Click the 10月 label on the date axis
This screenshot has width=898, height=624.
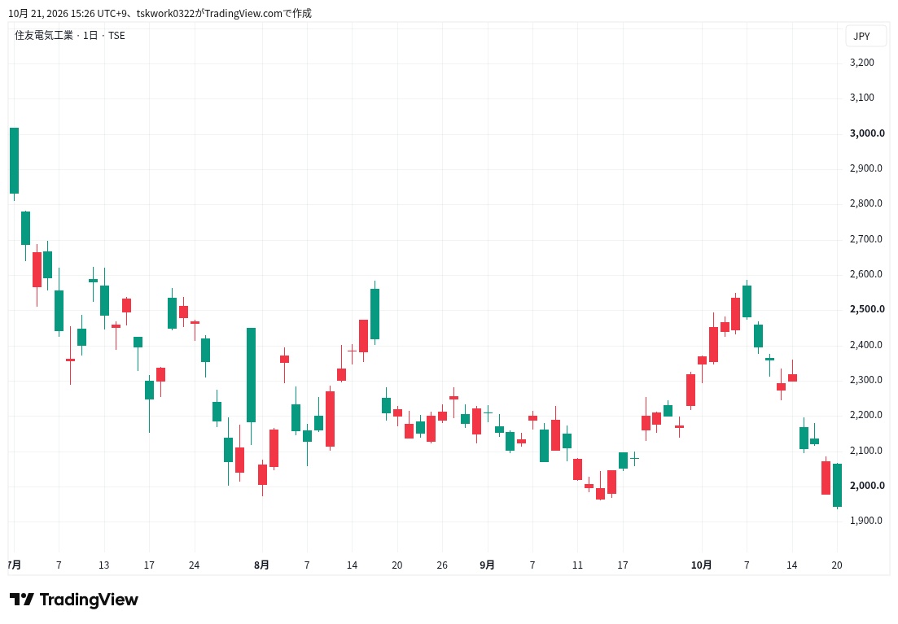click(x=702, y=565)
